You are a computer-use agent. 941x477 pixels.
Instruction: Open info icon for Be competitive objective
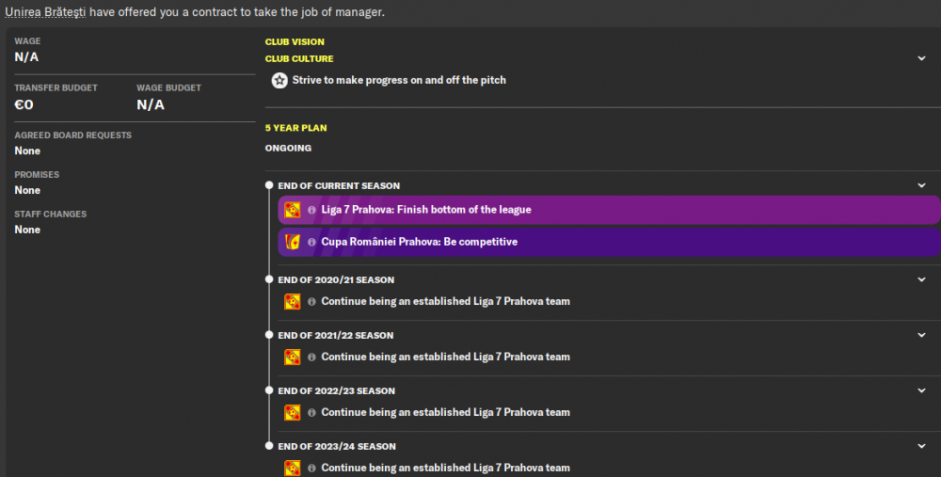pyautogui.click(x=311, y=242)
